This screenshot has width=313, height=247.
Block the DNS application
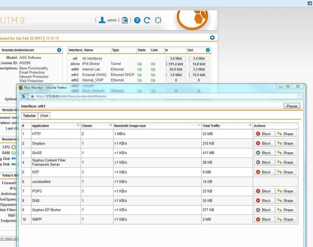tap(264, 201)
